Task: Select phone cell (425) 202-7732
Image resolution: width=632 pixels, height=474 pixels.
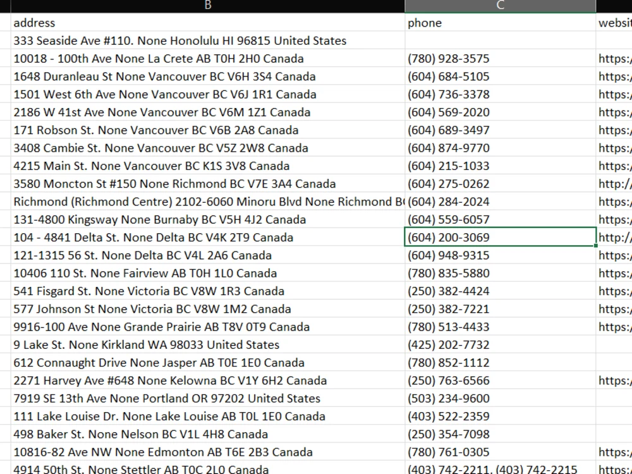Action: click(500, 344)
